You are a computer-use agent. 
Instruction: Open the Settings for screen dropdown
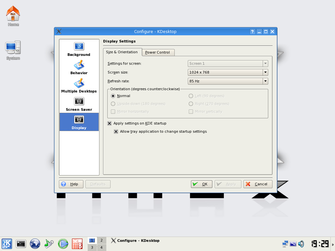pyautogui.click(x=228, y=64)
